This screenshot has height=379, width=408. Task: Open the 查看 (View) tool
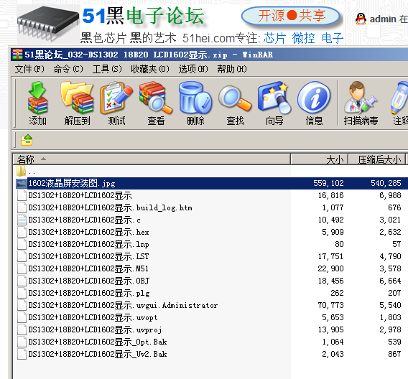156,103
